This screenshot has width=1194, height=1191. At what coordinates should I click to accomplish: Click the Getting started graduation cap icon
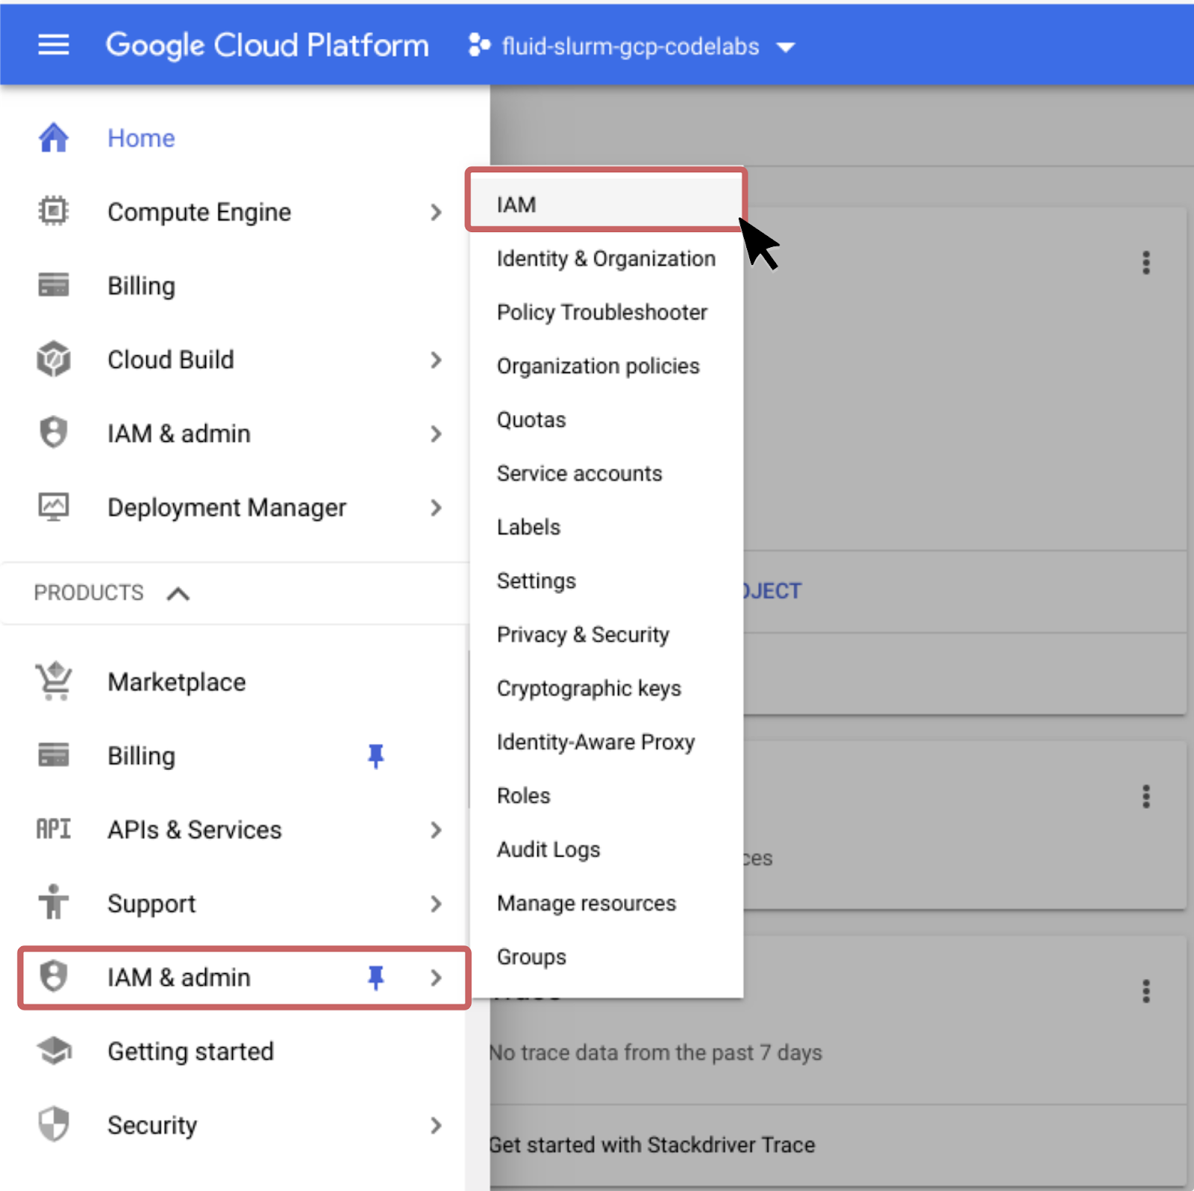[54, 1051]
